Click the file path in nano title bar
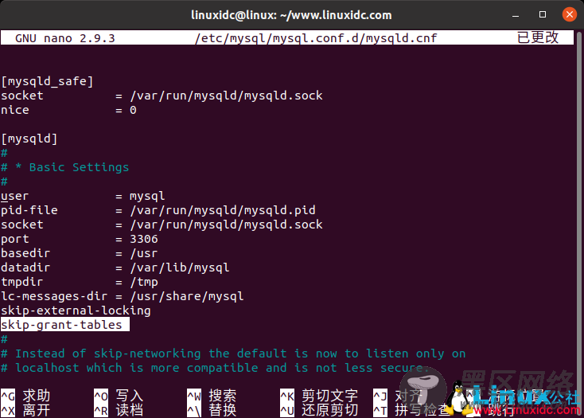 [316, 38]
